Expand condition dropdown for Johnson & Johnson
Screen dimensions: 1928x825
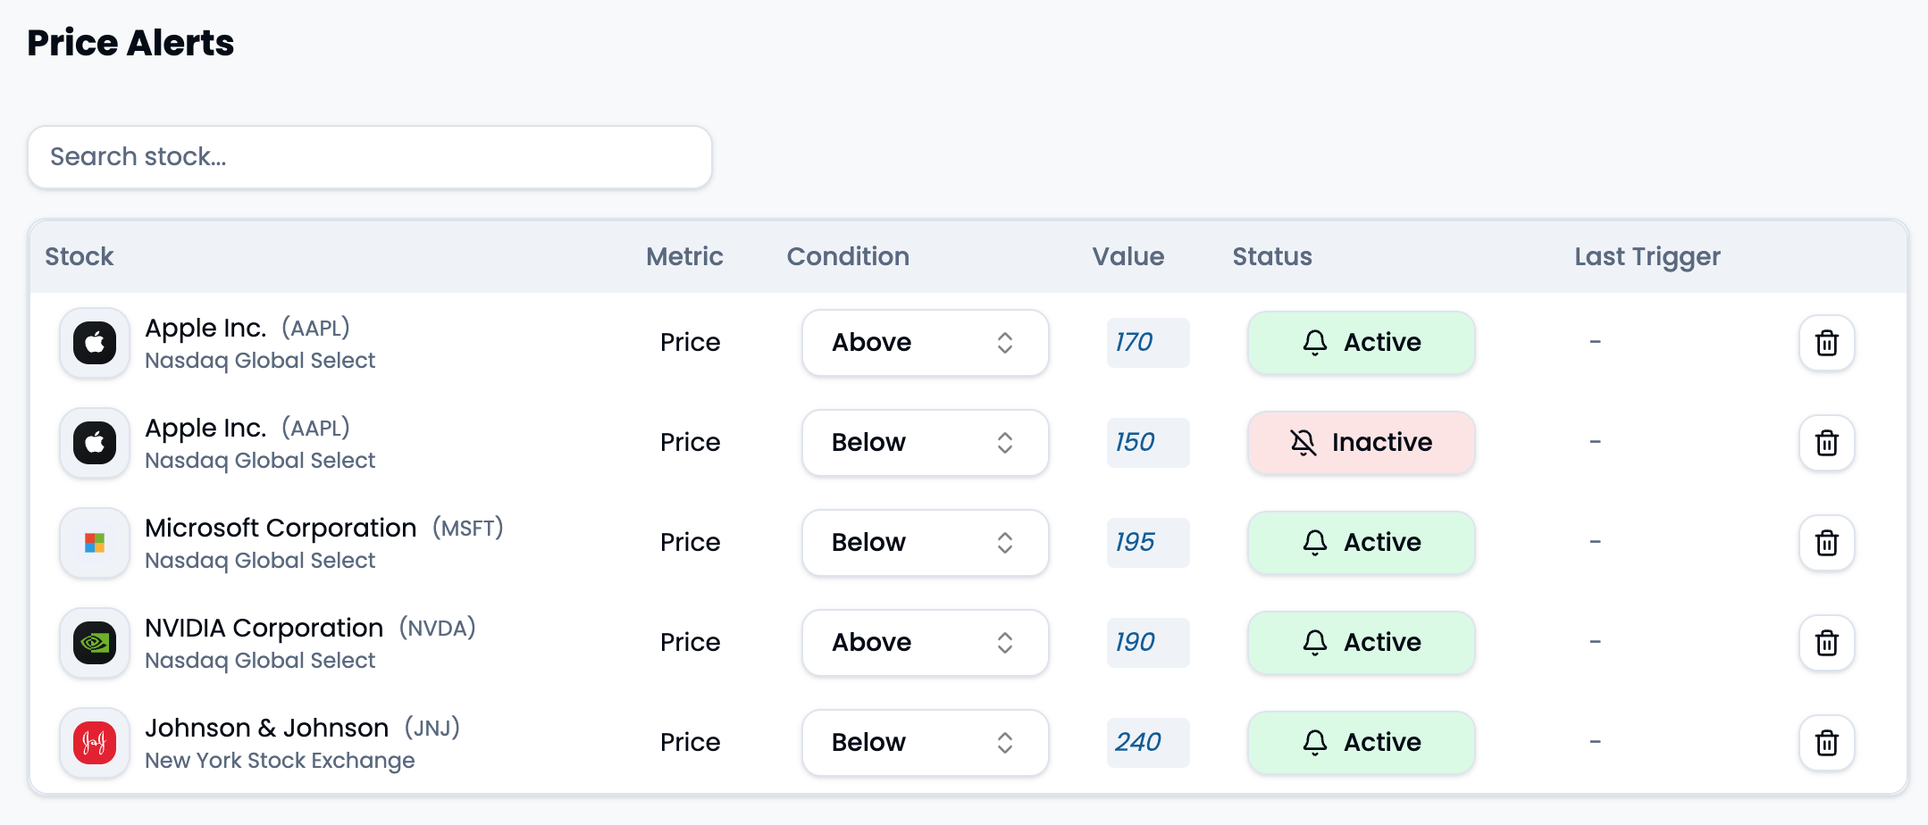(925, 743)
